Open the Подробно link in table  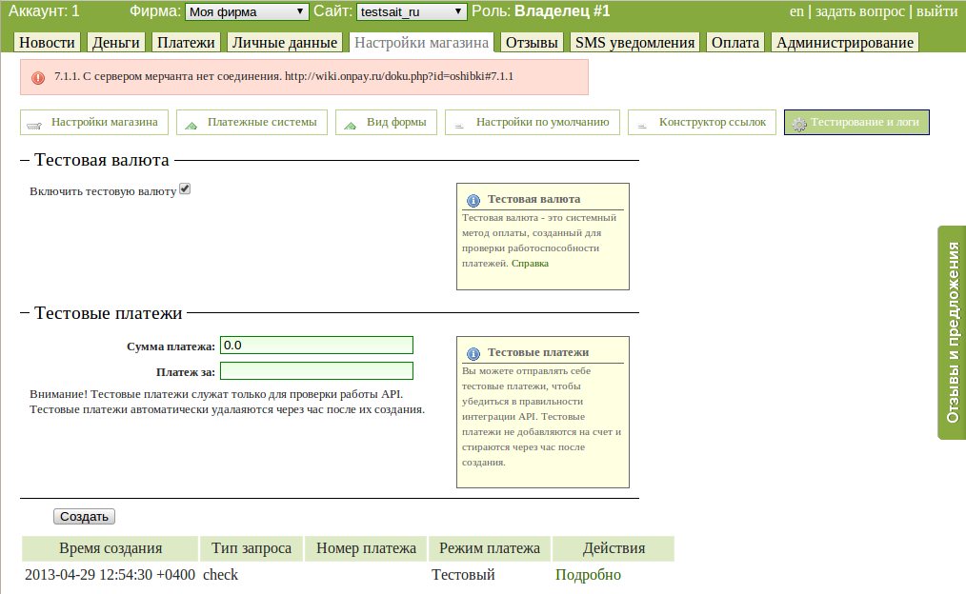pos(588,575)
